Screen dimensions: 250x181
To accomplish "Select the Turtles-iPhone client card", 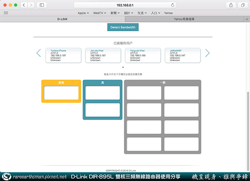I will click(63, 55).
